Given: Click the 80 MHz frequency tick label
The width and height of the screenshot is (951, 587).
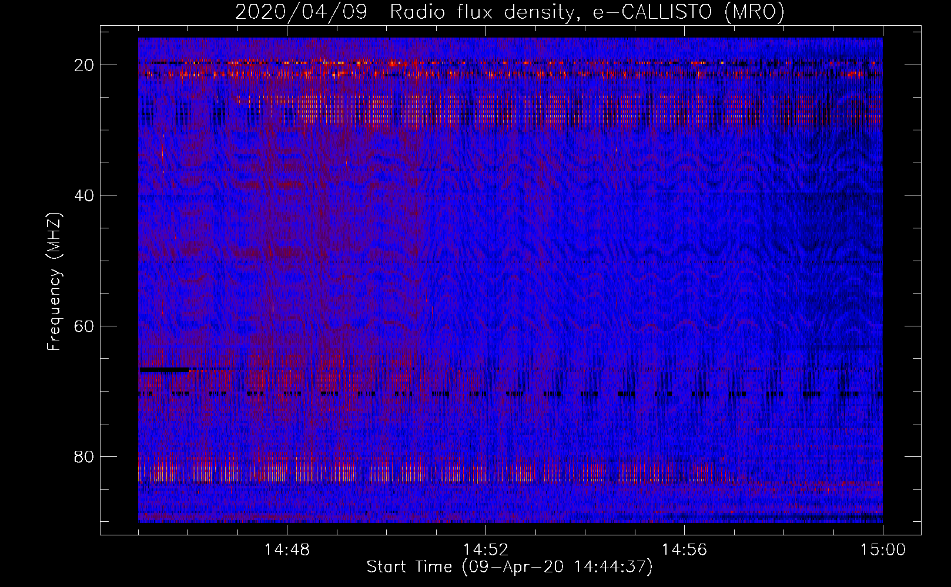Looking at the screenshot, I should point(84,456).
